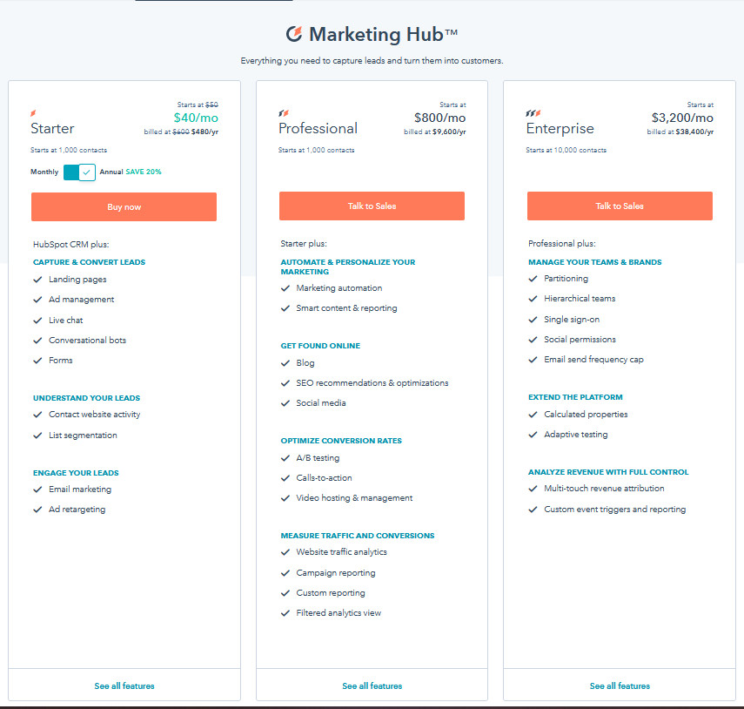Screen dimensions: 744x709
Task: Click the Adaptive testing feature
Action: pos(576,434)
